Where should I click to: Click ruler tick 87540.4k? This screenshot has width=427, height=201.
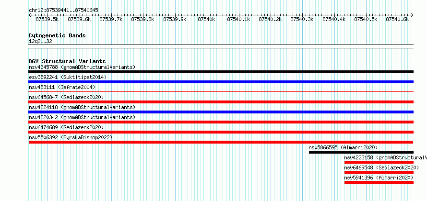point(334,19)
